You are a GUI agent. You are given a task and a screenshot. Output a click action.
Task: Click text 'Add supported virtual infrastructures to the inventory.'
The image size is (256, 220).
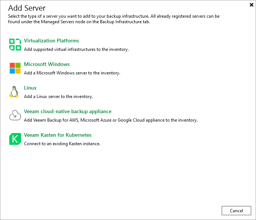[76, 49]
